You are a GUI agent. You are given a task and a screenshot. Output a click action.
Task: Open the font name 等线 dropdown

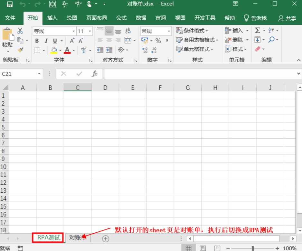(x=74, y=31)
